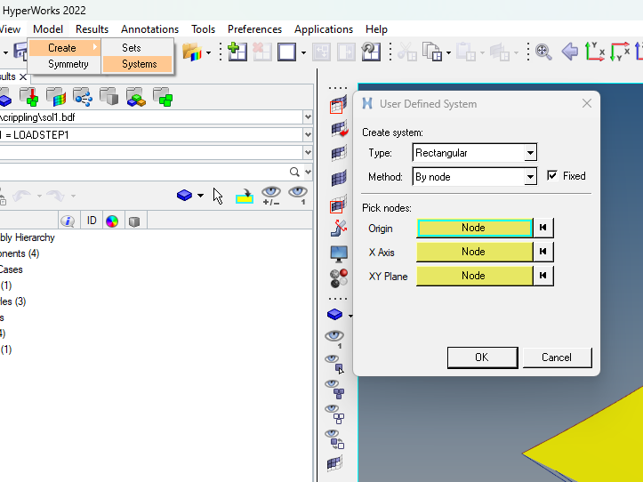This screenshot has height=482, width=643.
Task: Click the folder with connected nodes icon
Action: 83,97
